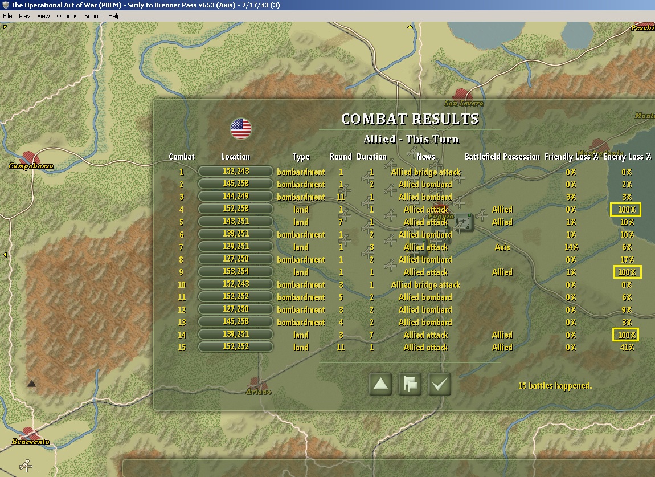Go to location 145,258 for combat 2
Viewport: 655px width, 477px height.
coord(236,184)
